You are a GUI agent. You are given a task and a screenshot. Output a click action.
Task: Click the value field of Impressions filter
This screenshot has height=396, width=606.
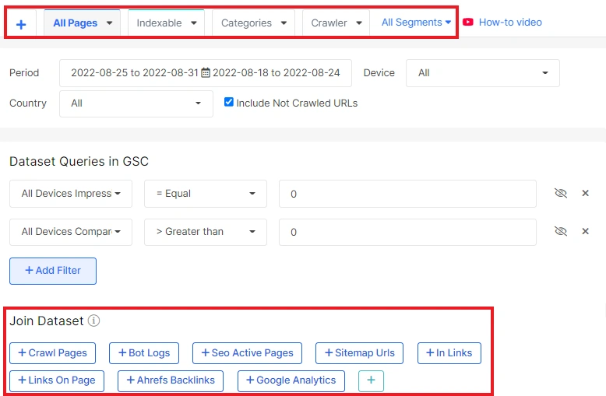407,194
